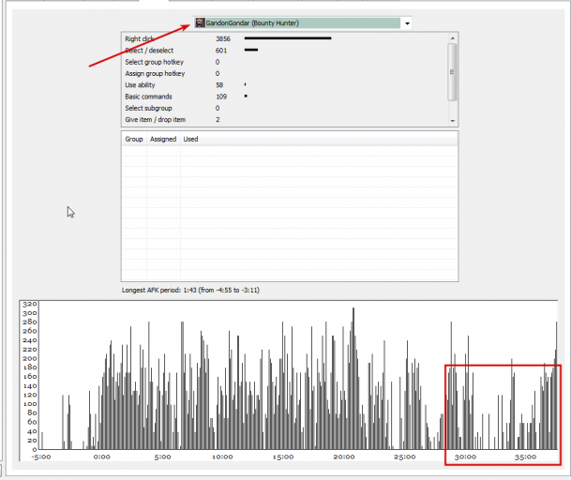This screenshot has height=480, width=571.
Task: Click the 35:00 label on chart axis
Action: click(525, 457)
